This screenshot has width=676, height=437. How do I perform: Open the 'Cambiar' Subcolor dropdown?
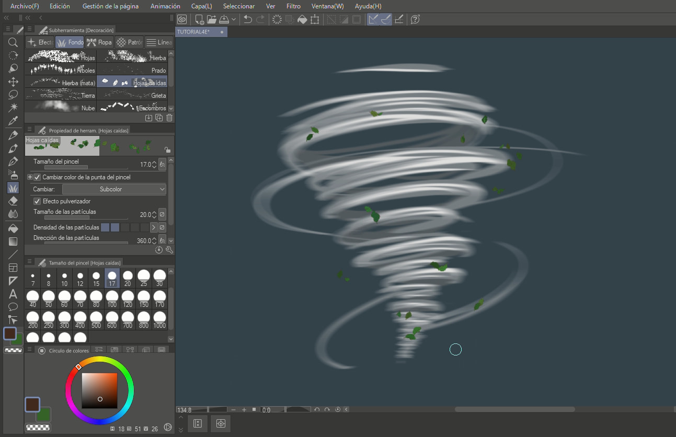pos(114,189)
